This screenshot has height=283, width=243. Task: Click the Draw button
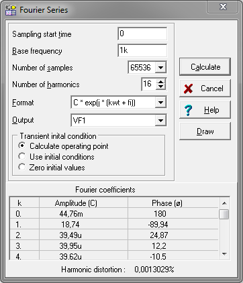click(205, 131)
